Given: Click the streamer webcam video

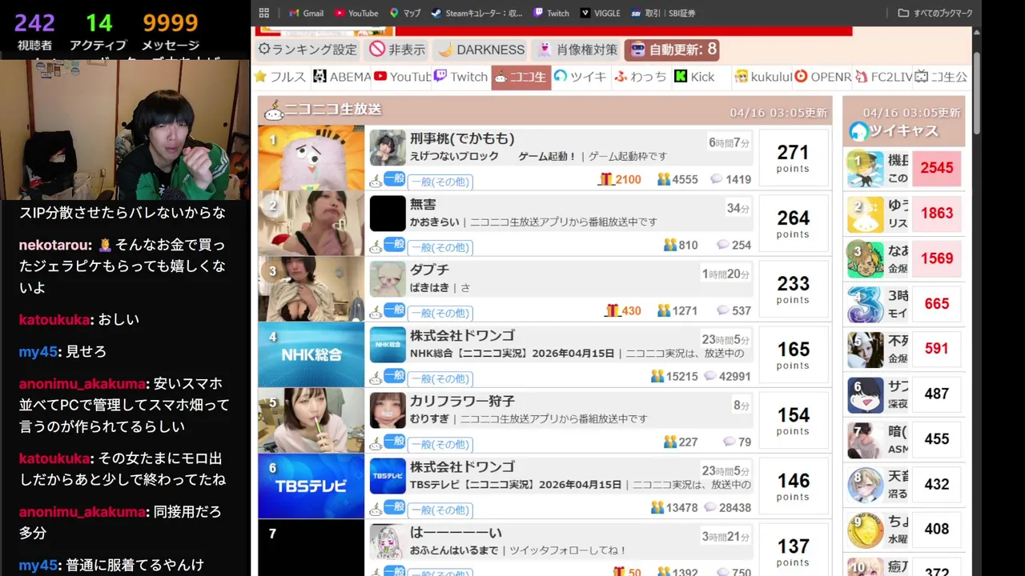Looking at the screenshot, I should tap(125, 129).
